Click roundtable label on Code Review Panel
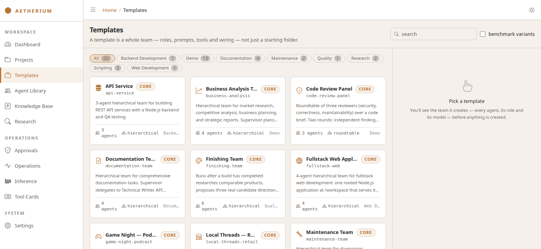 point(347,133)
